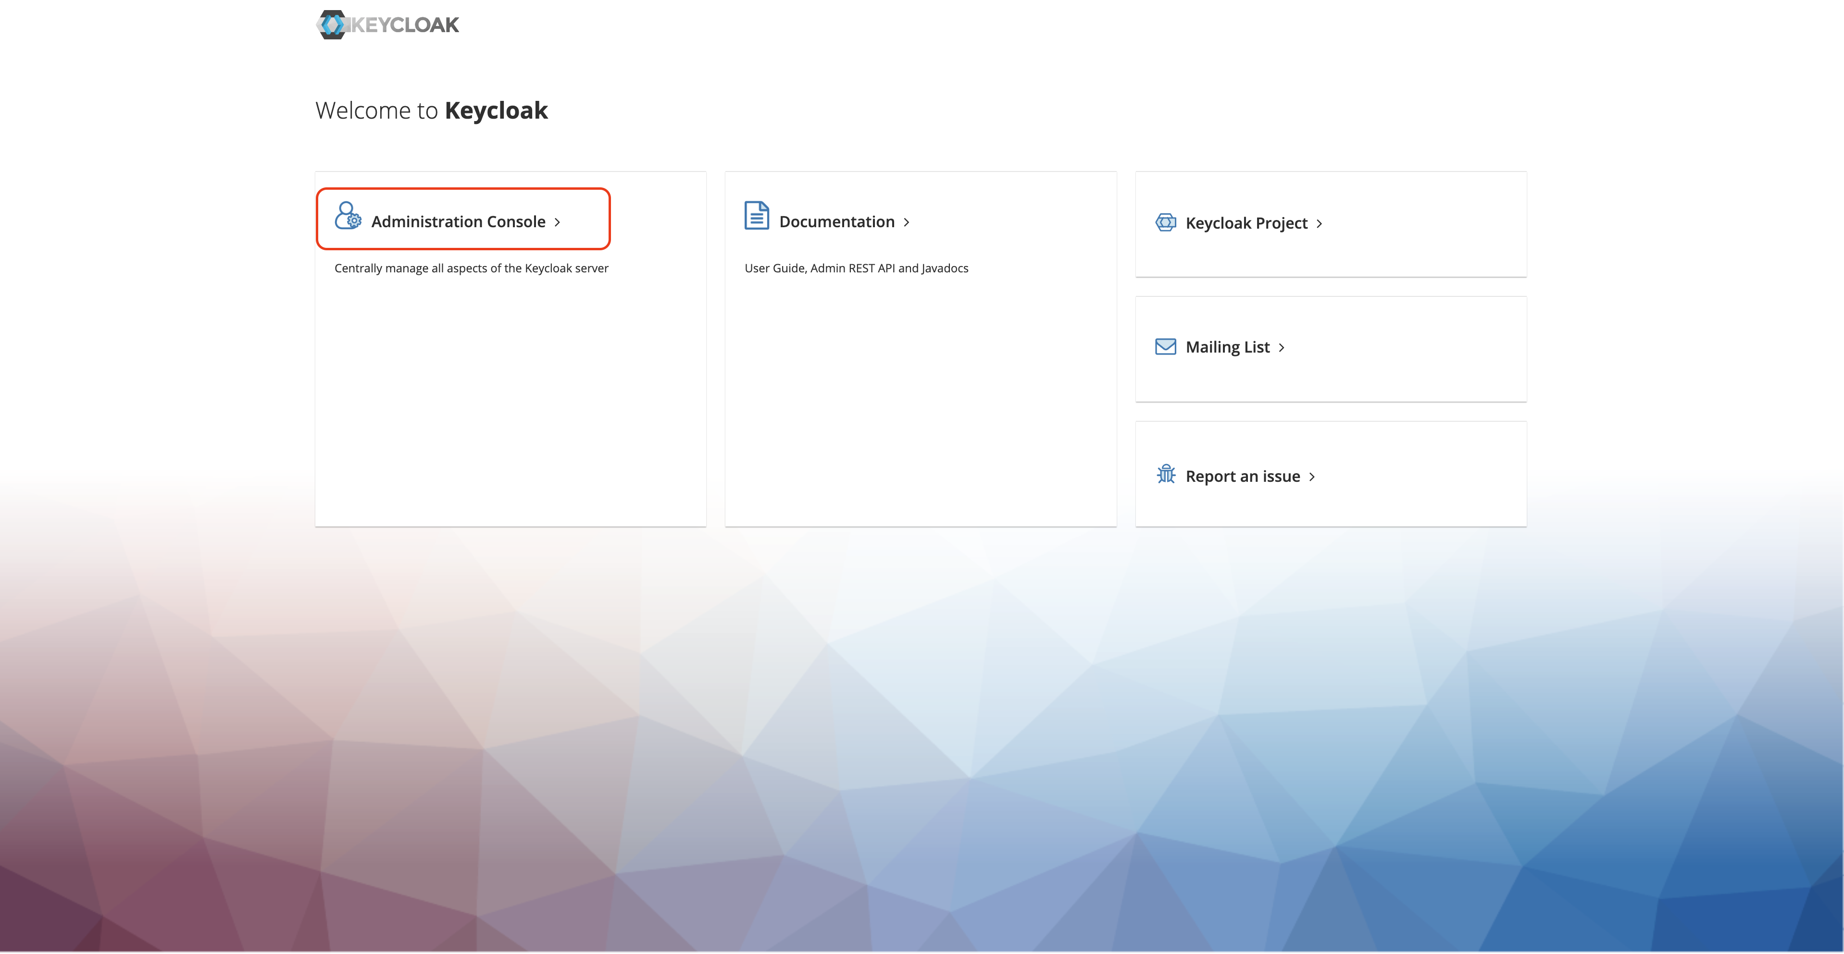Open the Mailing List link
Viewport: 1844px width, 954px height.
pos(1227,348)
